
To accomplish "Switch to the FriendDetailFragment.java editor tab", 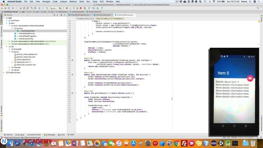I will coord(80,15).
